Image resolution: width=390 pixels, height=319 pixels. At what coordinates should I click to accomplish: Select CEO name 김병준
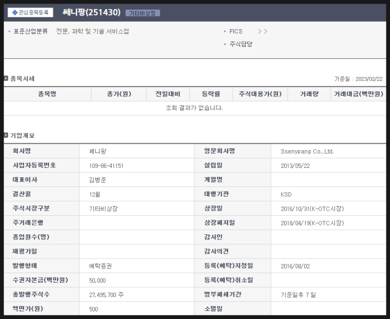coord(97,180)
